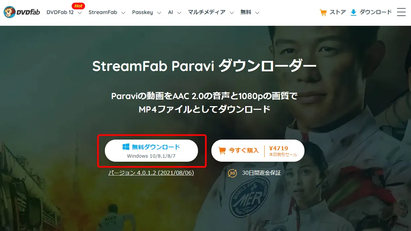Expand the DVDFab 12 dropdown chevron
411x231 pixels.
click(80, 13)
